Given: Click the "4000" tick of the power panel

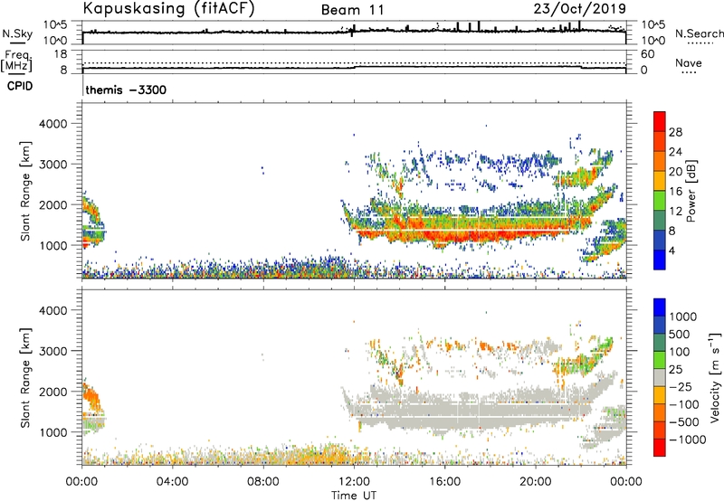Looking at the screenshot, I should pyautogui.click(x=52, y=124).
